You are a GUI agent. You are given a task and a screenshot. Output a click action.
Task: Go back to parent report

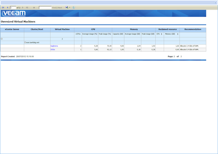click(x=34, y=8)
